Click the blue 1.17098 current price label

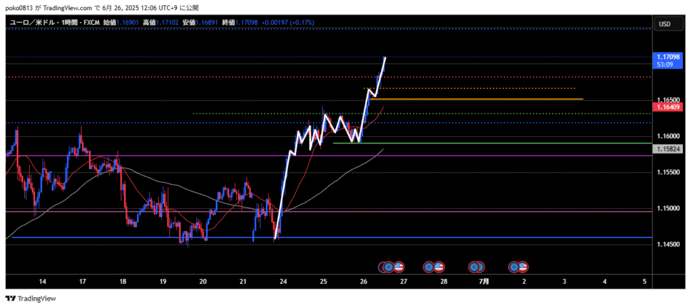[667, 58]
